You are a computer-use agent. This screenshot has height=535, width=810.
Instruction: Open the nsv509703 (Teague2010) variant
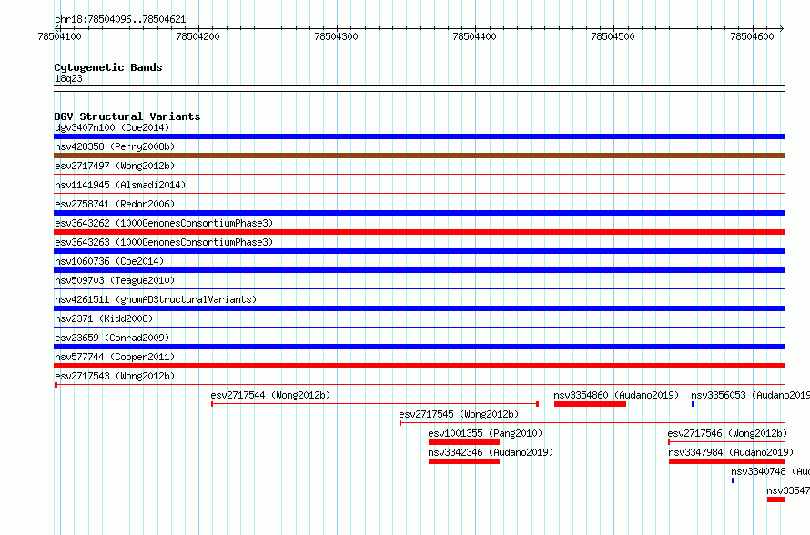point(115,280)
